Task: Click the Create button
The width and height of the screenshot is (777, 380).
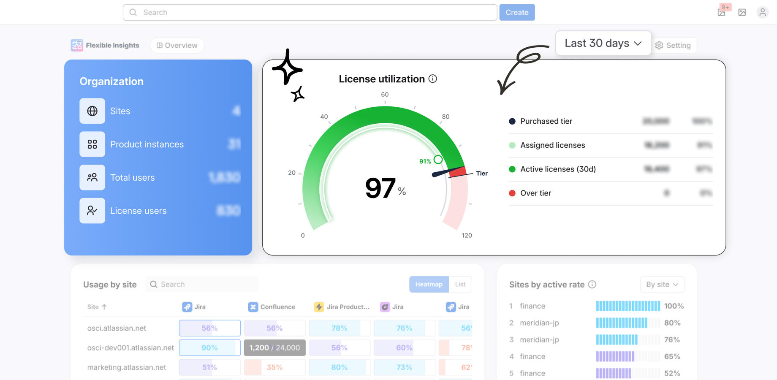Action: coord(517,12)
